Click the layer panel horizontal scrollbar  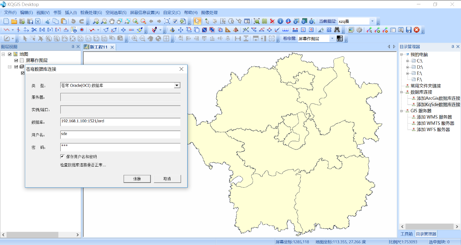tap(40, 234)
